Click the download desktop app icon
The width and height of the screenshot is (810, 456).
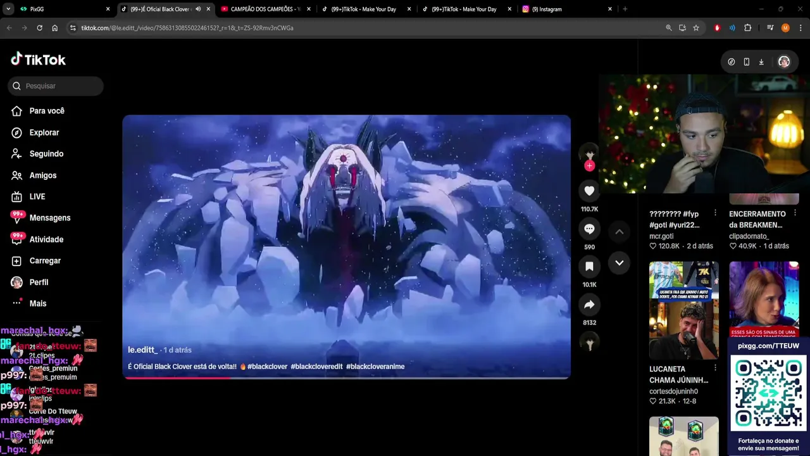click(761, 62)
